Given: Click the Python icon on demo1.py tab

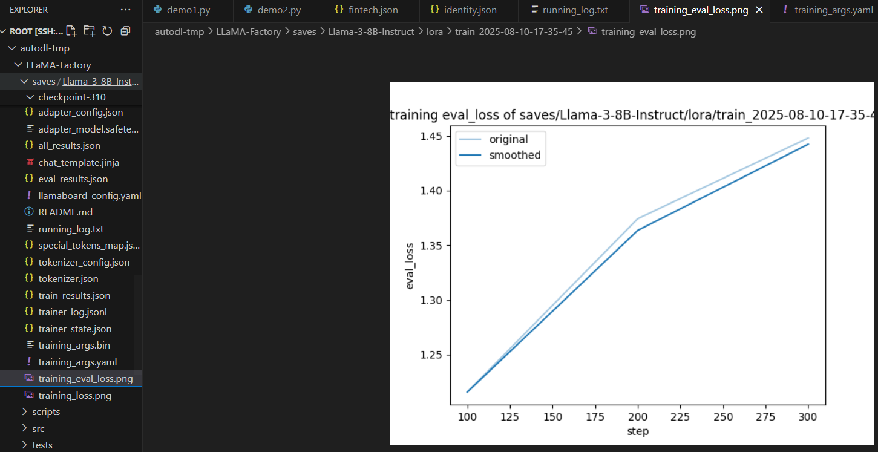Looking at the screenshot, I should click(x=158, y=10).
